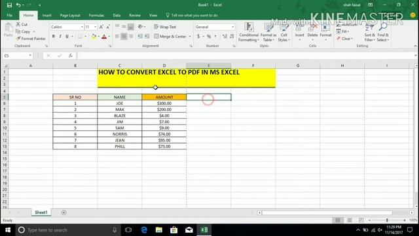Toggle Middle Align vertical alignment
419x236 pixels.
pyautogui.click(x=124, y=27)
